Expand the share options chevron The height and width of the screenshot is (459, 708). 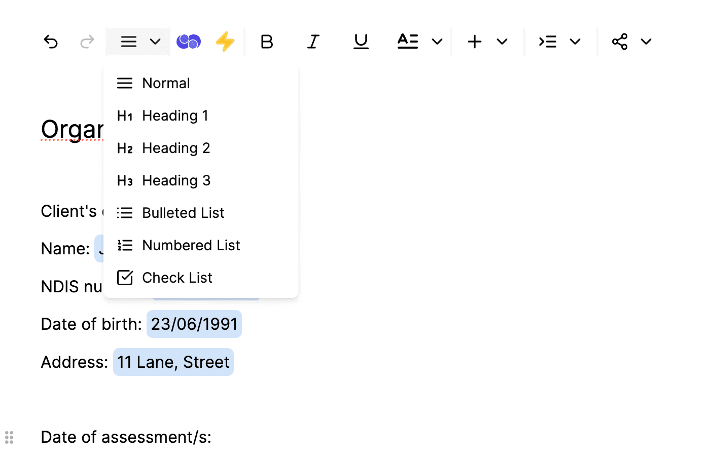point(646,42)
